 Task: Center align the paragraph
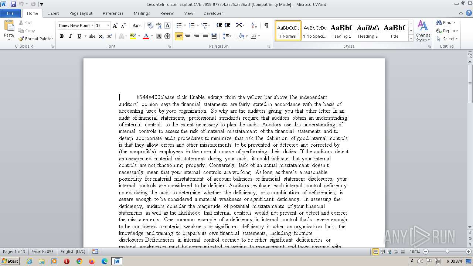[188, 36]
